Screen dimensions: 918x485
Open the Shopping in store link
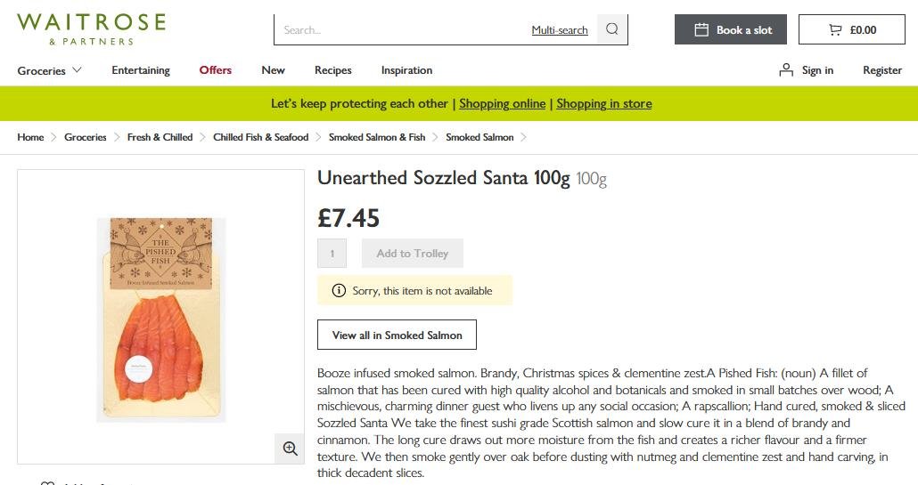pyautogui.click(x=604, y=103)
